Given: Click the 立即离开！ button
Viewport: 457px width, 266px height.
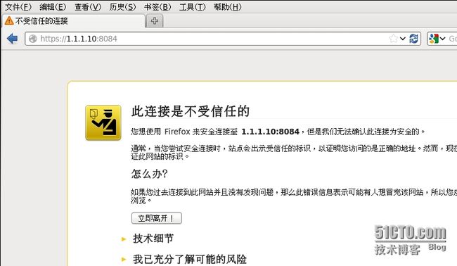Looking at the screenshot, I should [157, 218].
